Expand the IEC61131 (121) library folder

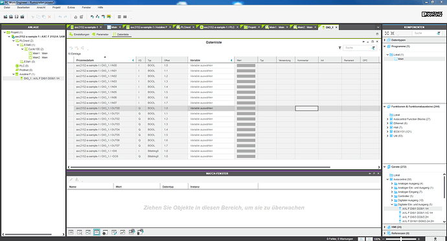coord(387,132)
